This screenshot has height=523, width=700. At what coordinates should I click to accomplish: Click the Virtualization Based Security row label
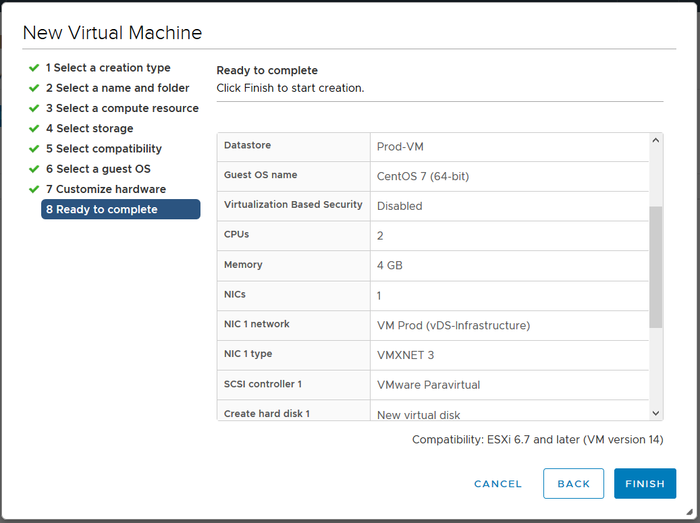(x=293, y=204)
